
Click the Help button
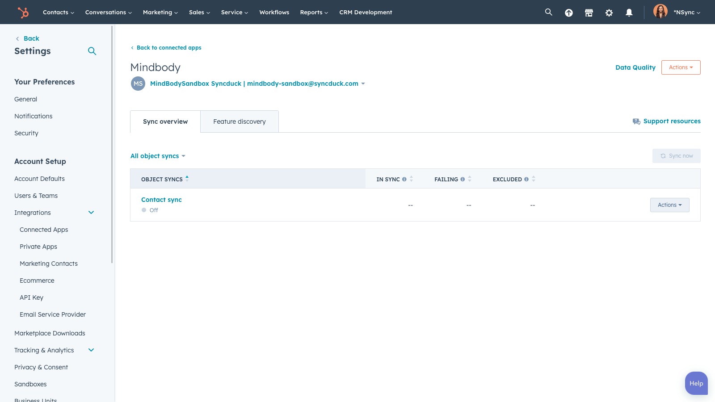point(696,383)
